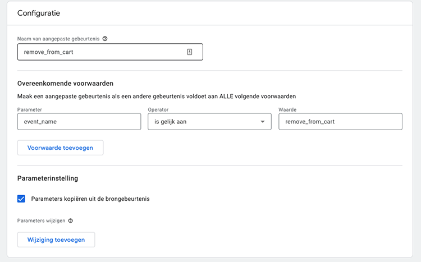Click the 'Operator' label above the dropdown

(x=158, y=109)
